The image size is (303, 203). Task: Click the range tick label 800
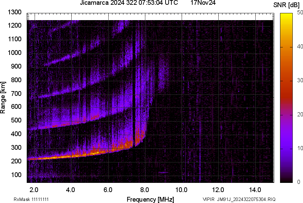(x=16, y=80)
